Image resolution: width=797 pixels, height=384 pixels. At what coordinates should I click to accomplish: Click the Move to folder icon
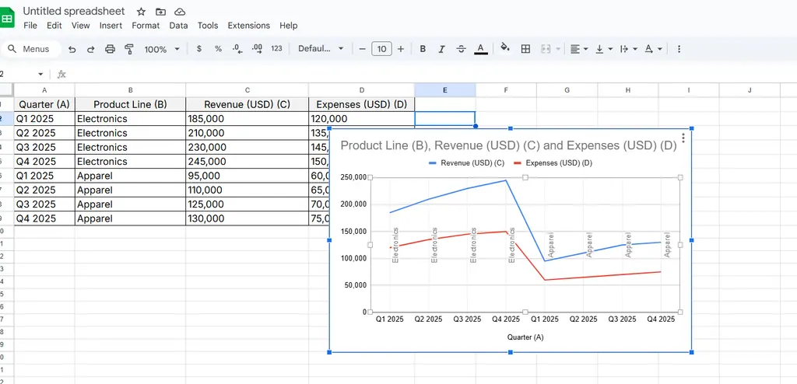tap(160, 12)
